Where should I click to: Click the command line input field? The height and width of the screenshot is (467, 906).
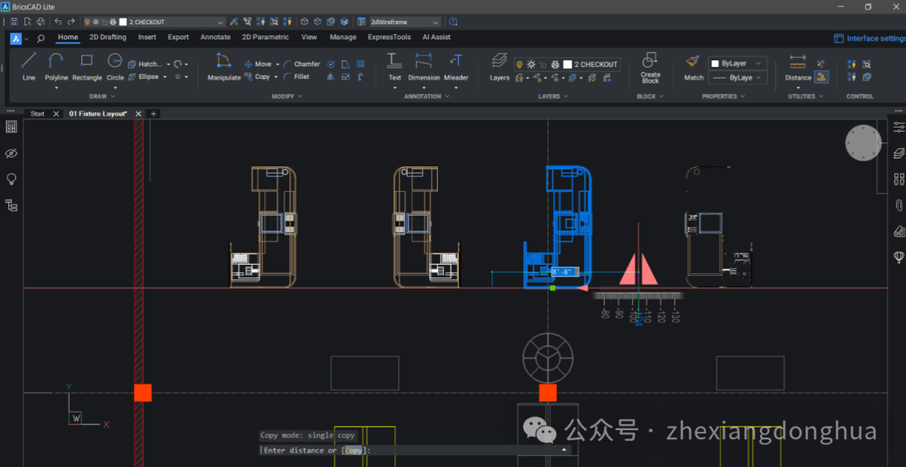coord(415,450)
